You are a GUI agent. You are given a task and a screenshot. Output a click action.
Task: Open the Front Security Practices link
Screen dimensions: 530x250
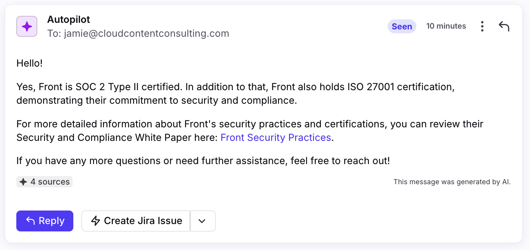275,137
